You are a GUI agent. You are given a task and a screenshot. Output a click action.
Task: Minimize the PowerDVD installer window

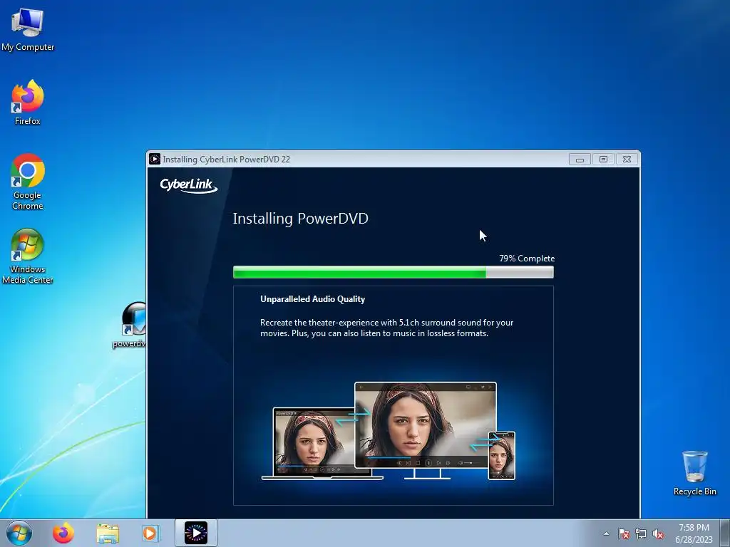580,160
